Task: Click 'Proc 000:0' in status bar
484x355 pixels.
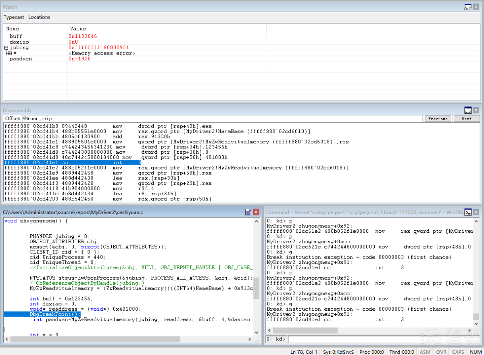Action: pos(371,352)
